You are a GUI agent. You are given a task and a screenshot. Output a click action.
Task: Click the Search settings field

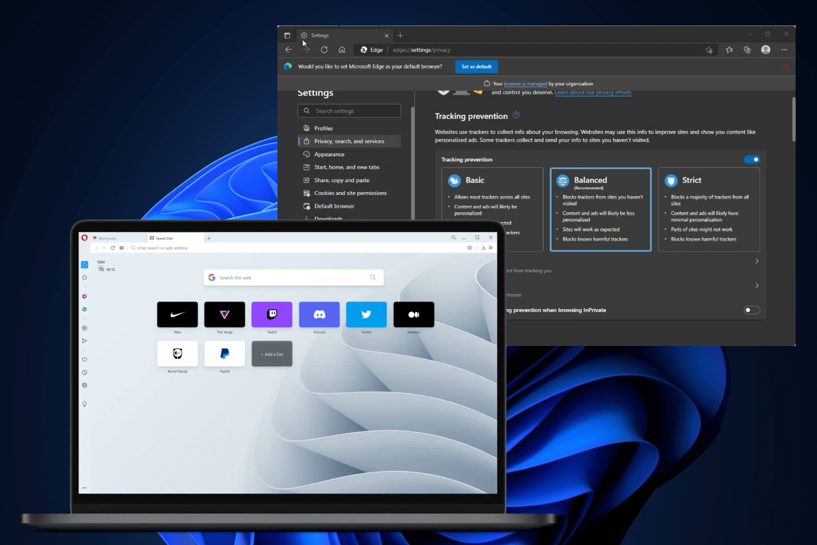[x=349, y=111]
